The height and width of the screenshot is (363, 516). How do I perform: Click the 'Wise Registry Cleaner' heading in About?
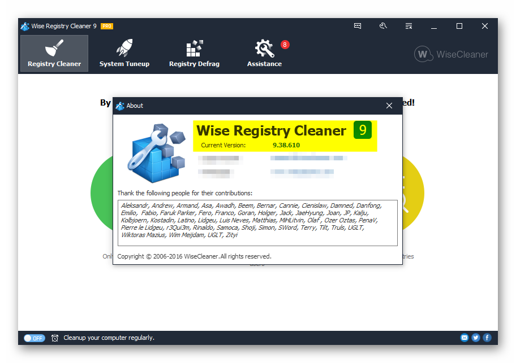click(271, 130)
